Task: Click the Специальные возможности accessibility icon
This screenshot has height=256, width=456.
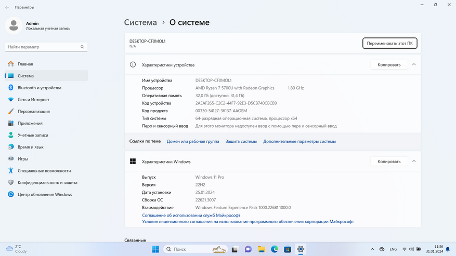Action: click(x=11, y=170)
